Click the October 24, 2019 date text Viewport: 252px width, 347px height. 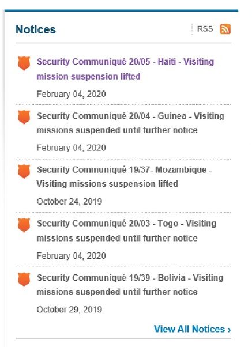(69, 202)
